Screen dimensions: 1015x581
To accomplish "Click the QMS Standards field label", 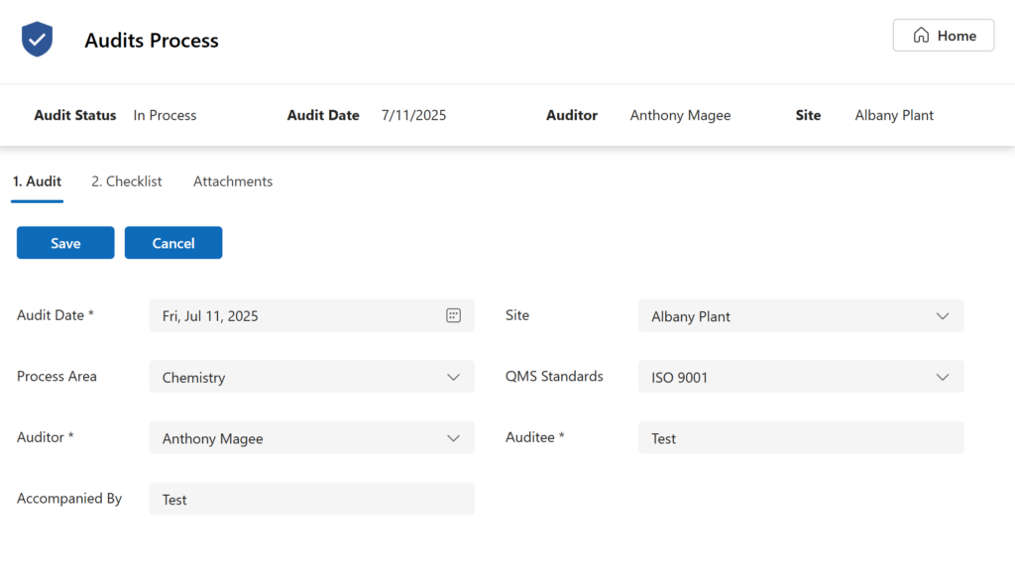I will point(554,377).
